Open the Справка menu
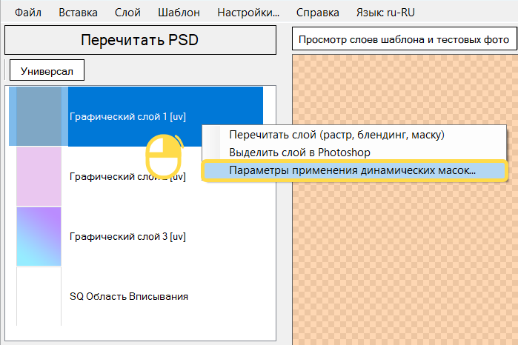This screenshot has width=518, height=345. point(317,13)
